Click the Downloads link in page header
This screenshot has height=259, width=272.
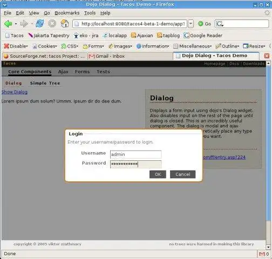(x=254, y=64)
